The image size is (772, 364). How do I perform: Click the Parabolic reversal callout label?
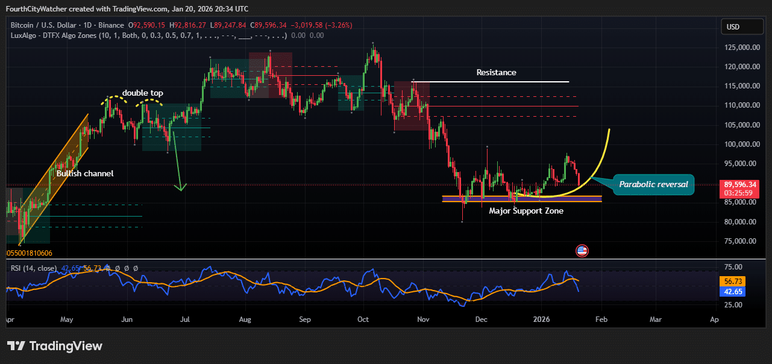point(653,185)
